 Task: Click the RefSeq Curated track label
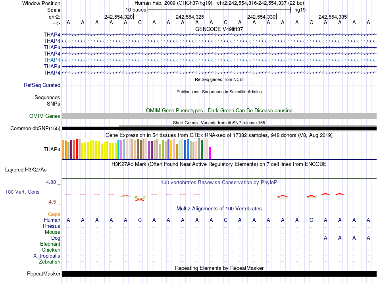pos(42,85)
